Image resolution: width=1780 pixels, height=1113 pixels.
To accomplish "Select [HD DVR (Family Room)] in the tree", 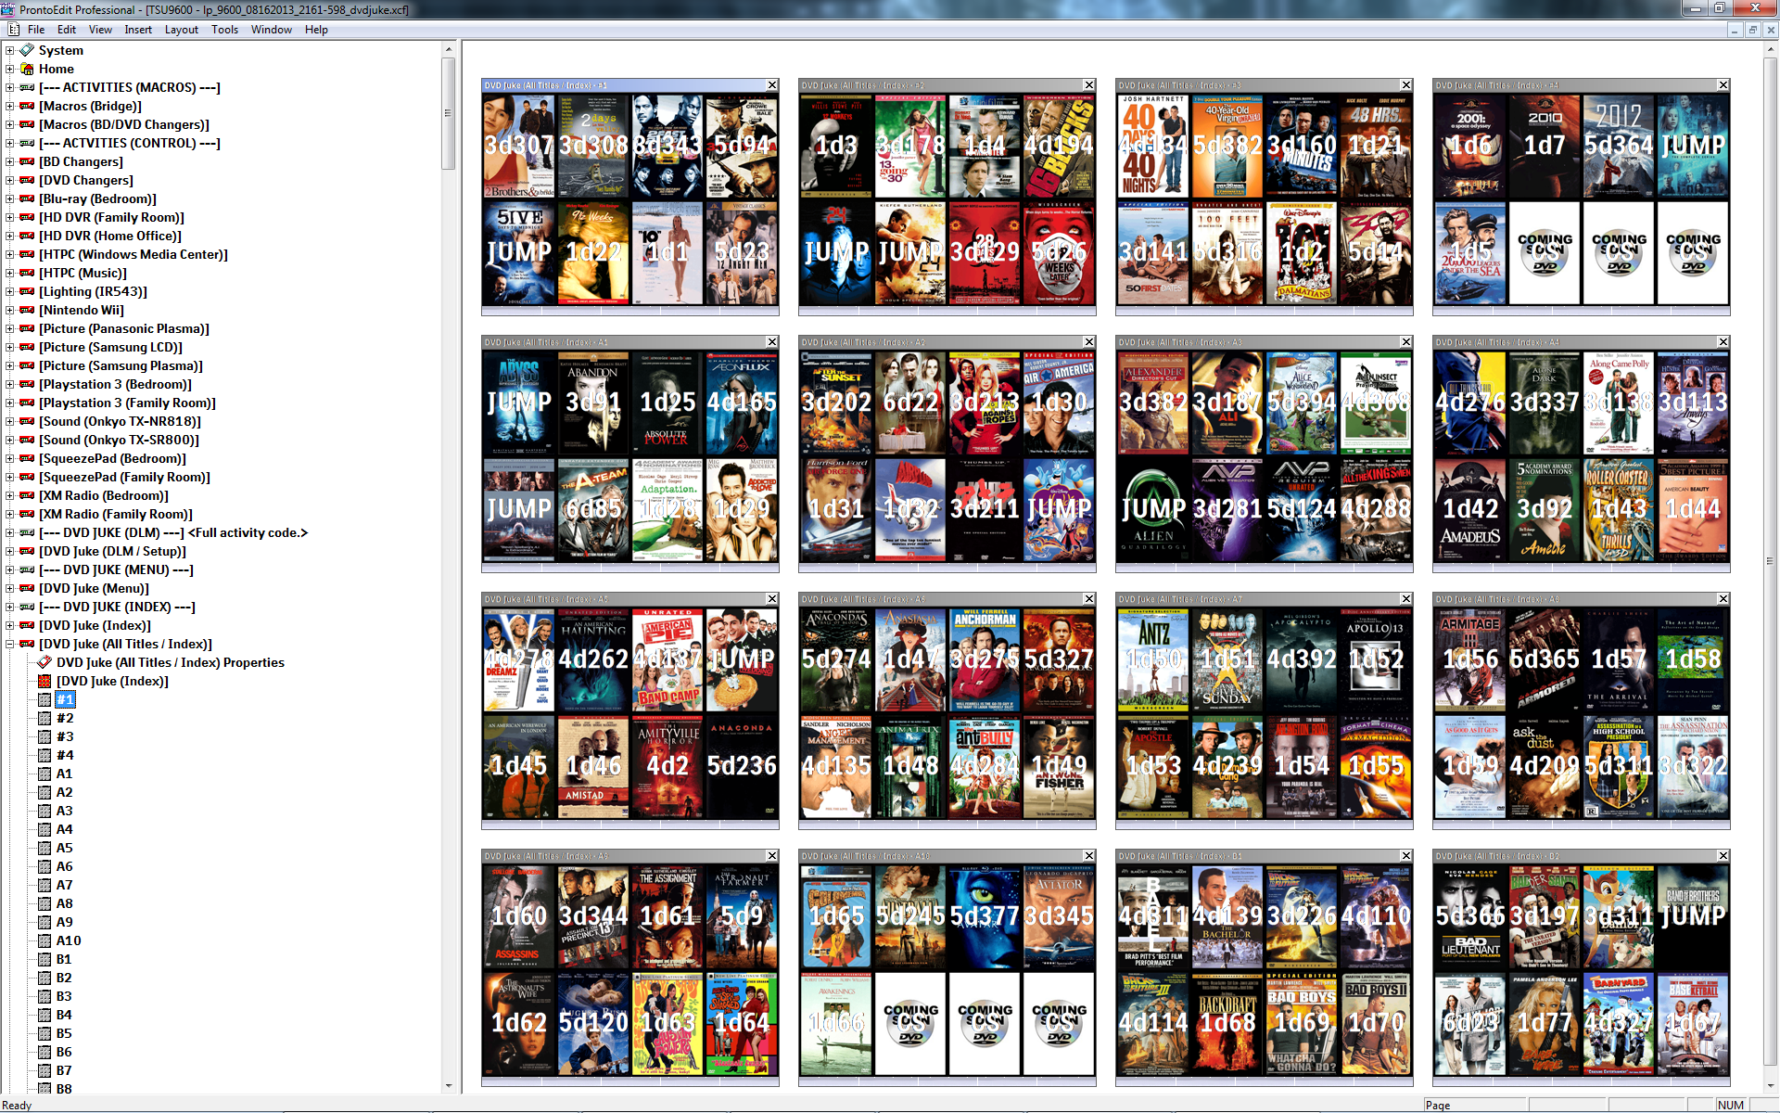I will [x=111, y=217].
